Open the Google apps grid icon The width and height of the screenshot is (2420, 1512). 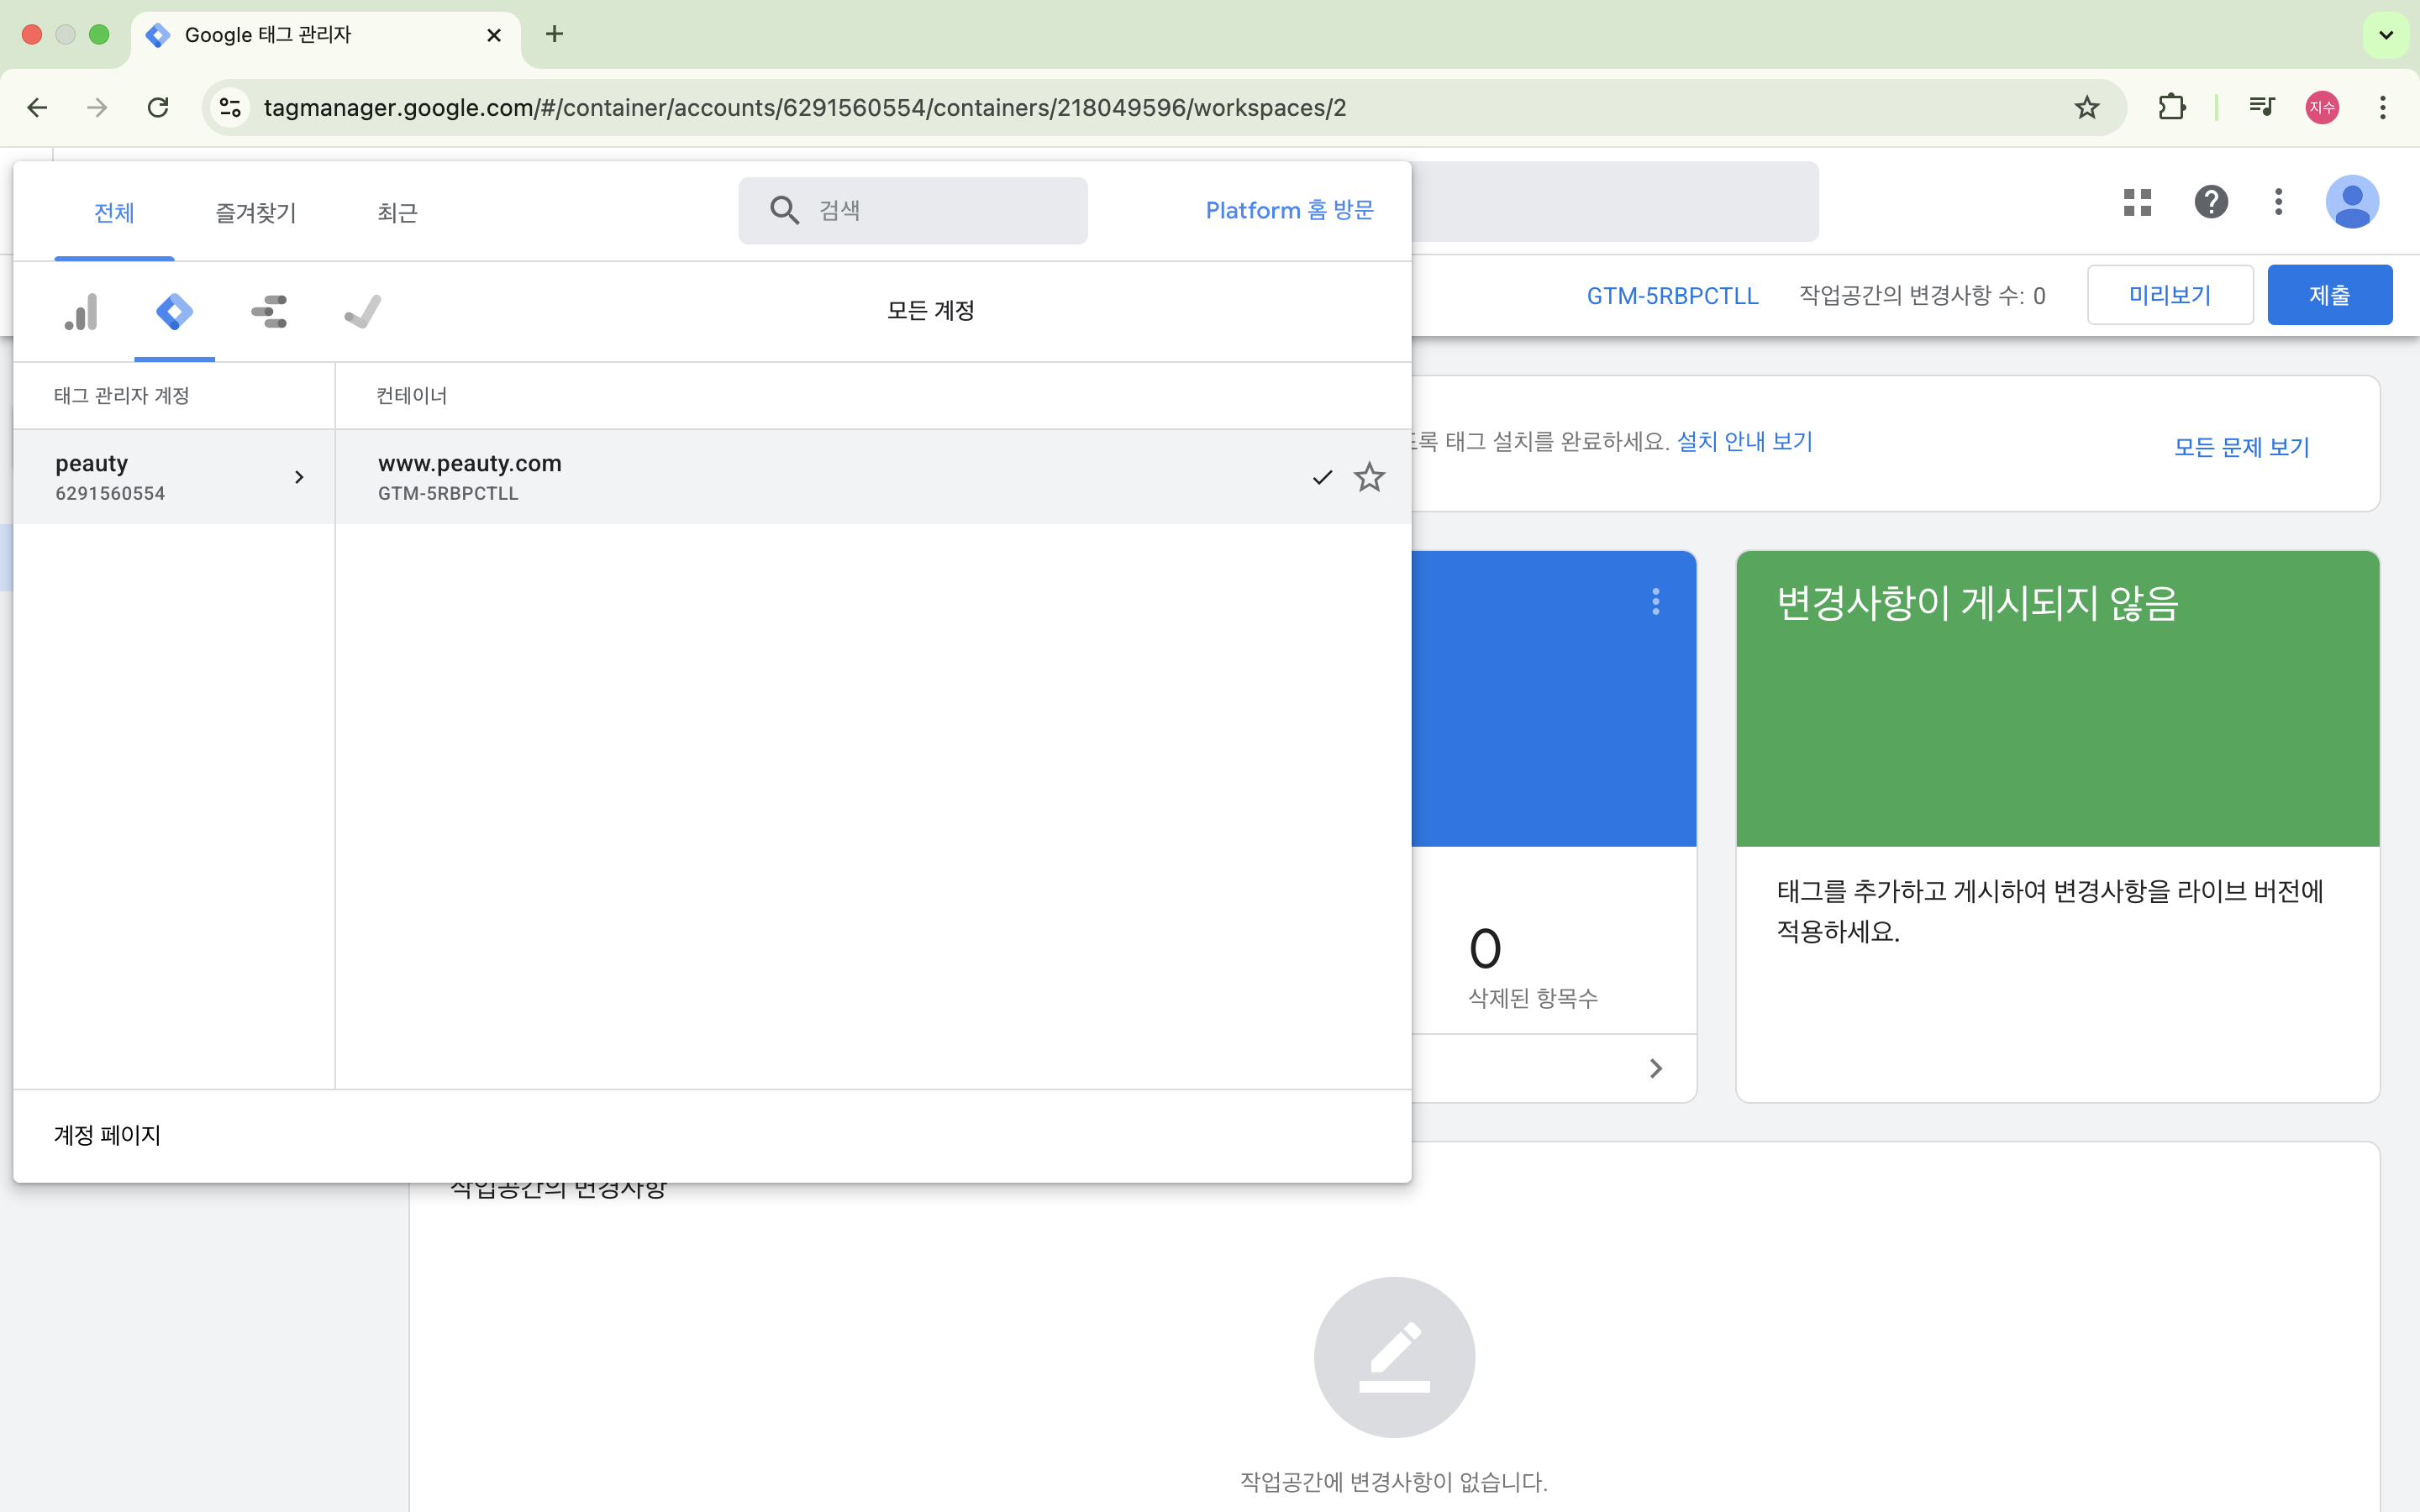tap(2137, 202)
